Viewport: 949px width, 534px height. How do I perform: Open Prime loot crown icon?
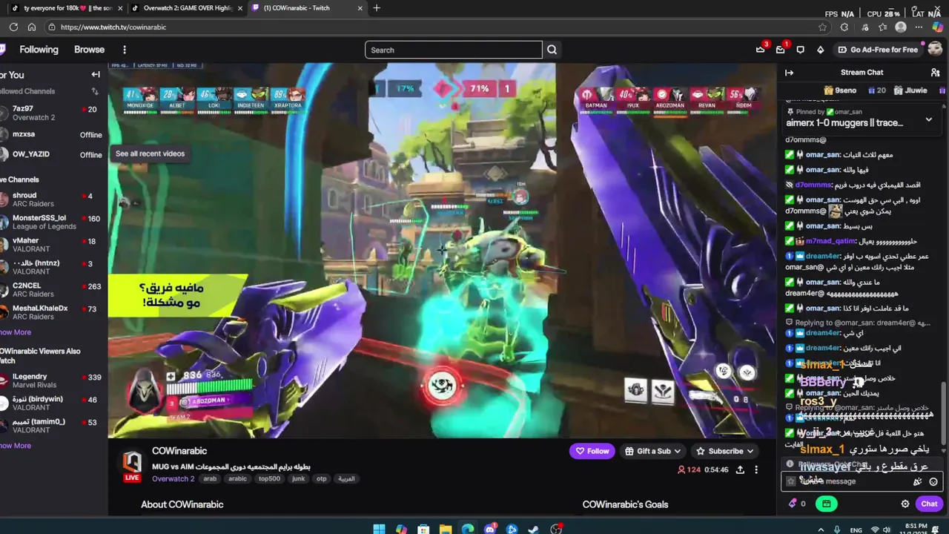tap(760, 50)
